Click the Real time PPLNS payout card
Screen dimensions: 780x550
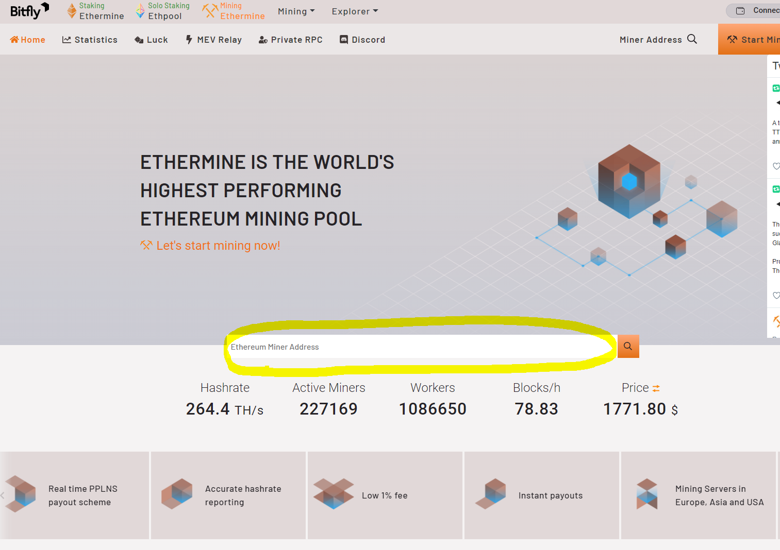point(75,495)
